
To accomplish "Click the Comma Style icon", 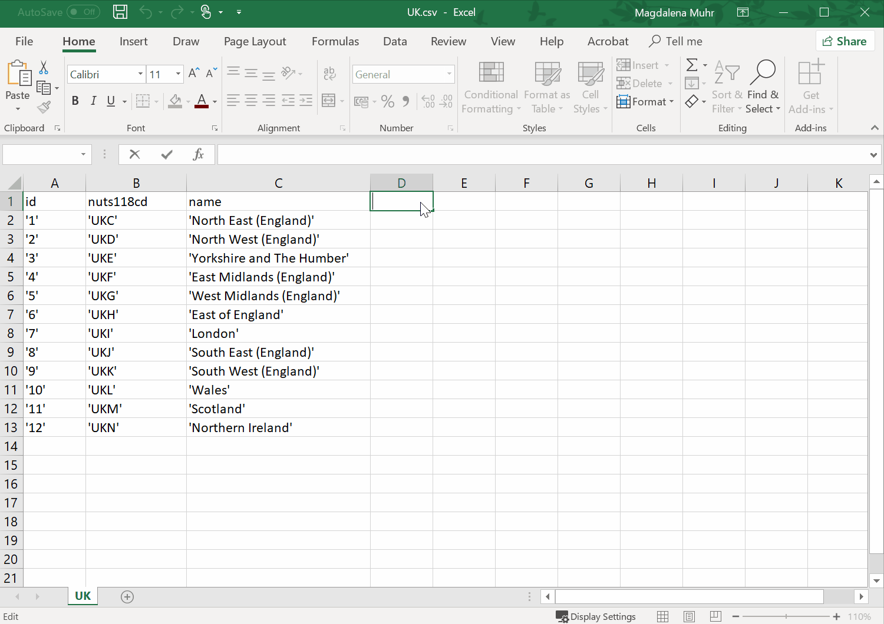I will tap(405, 101).
